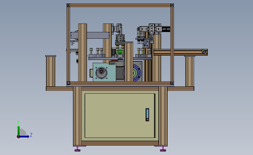
Task: Select the short standalone post on the far right
Action: pos(190,71)
